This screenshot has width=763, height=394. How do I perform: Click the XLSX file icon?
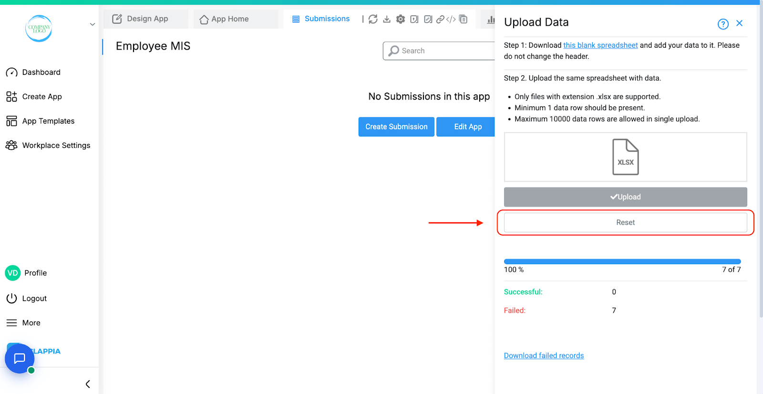[625, 157]
